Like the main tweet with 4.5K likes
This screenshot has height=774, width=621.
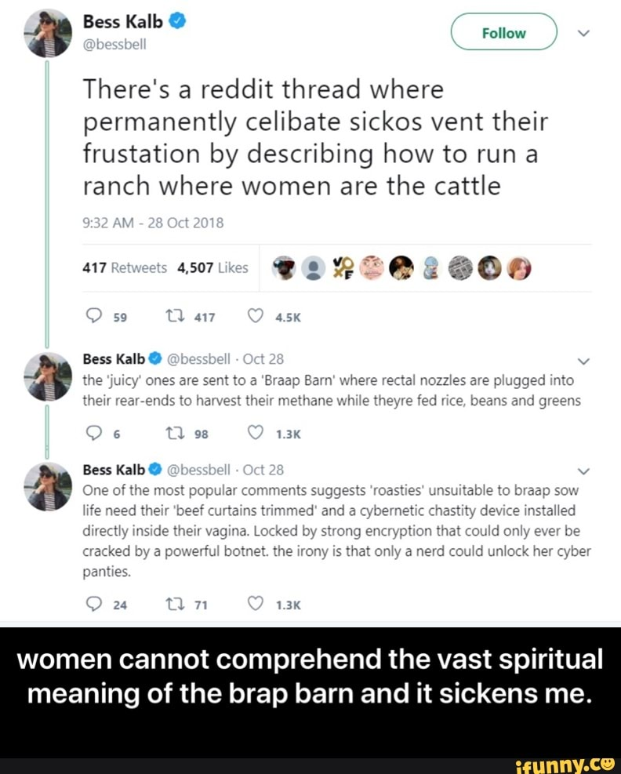coord(255,316)
